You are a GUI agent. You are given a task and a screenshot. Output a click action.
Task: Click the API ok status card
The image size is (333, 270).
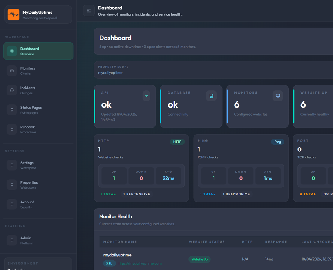point(125,106)
